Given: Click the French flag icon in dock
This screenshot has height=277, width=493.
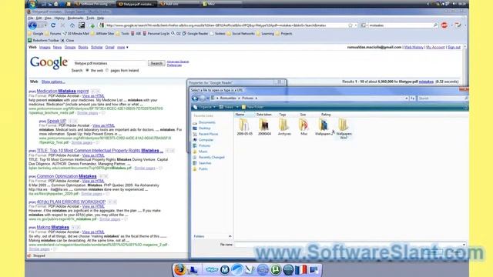Looking at the screenshot, I should point(301,270).
